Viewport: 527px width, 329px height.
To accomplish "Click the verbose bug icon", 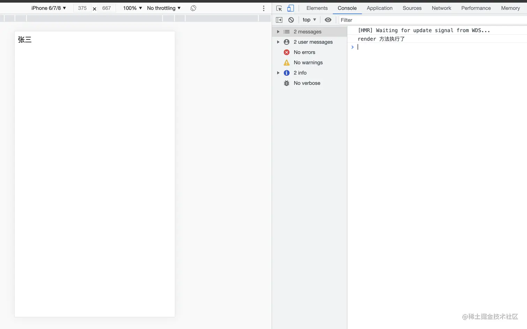I will click(x=287, y=83).
